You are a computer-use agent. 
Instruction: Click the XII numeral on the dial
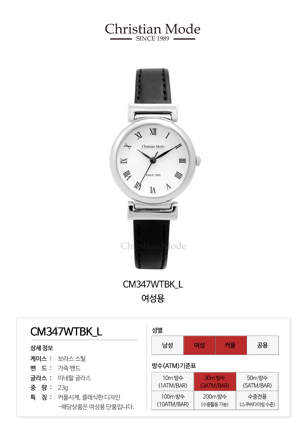point(153,132)
